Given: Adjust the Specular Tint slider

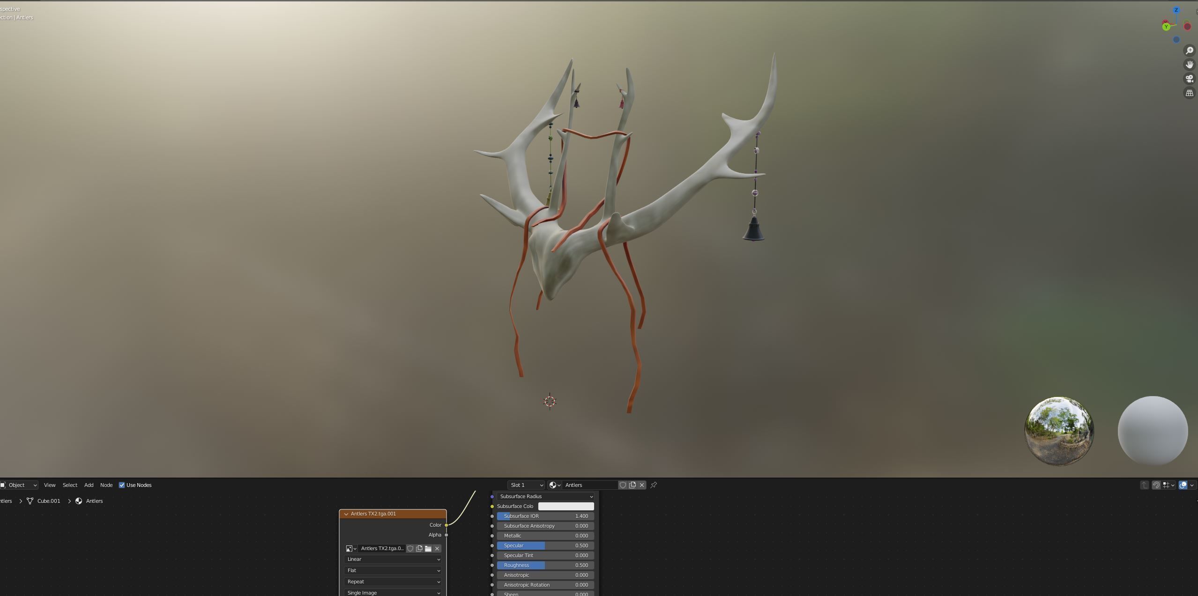Looking at the screenshot, I should [x=545, y=555].
